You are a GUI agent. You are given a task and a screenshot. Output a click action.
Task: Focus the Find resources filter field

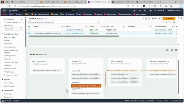click(x=64, y=22)
